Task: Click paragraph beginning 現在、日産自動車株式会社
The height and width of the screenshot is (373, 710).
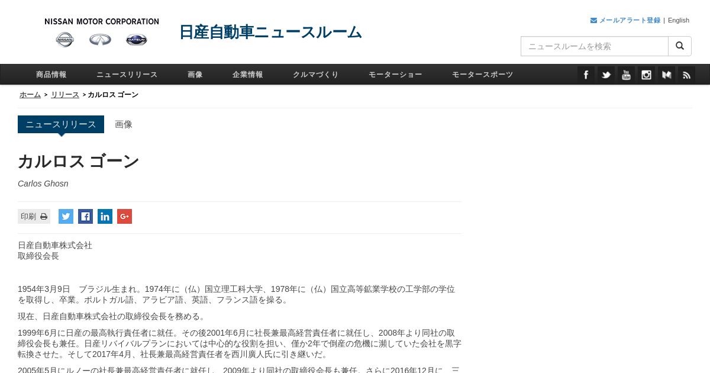Action: click(112, 316)
